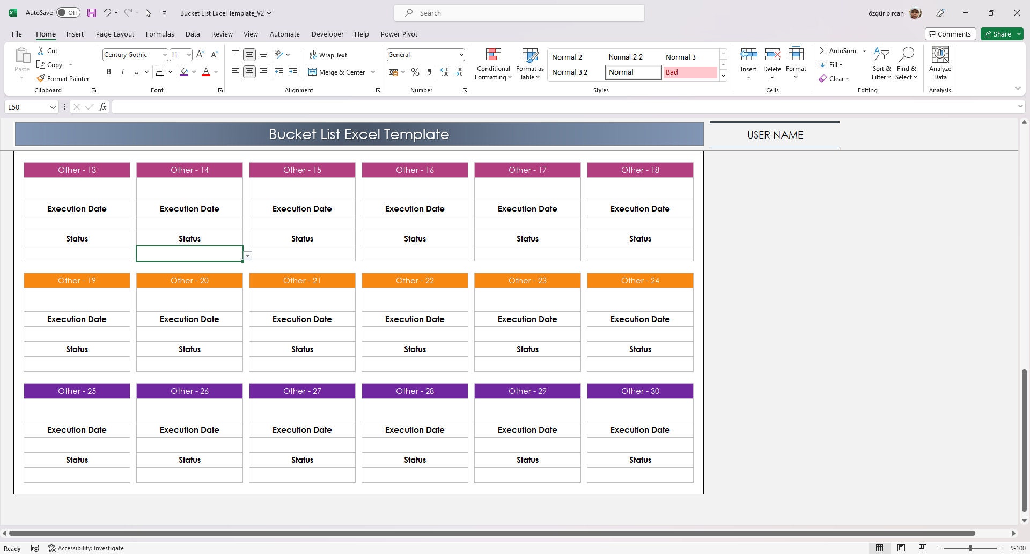Open Conditional Formatting options
This screenshot has height=554, width=1030.
point(492,63)
